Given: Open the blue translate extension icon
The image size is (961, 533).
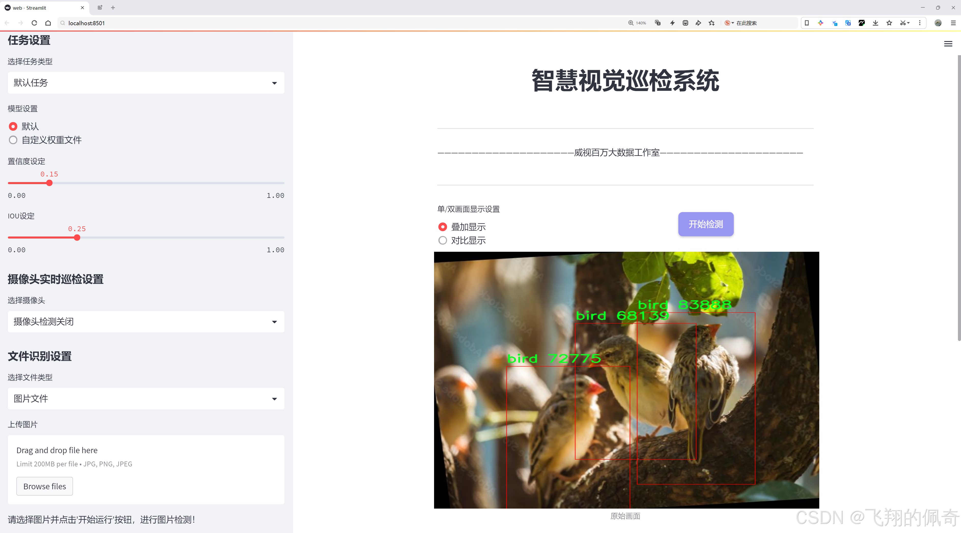Looking at the screenshot, I should pos(848,23).
